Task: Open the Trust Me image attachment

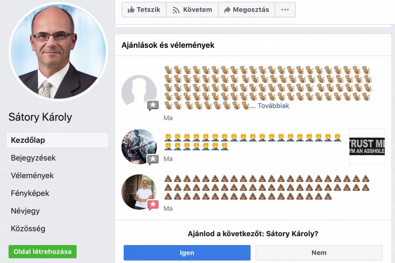Action: pyautogui.click(x=367, y=147)
